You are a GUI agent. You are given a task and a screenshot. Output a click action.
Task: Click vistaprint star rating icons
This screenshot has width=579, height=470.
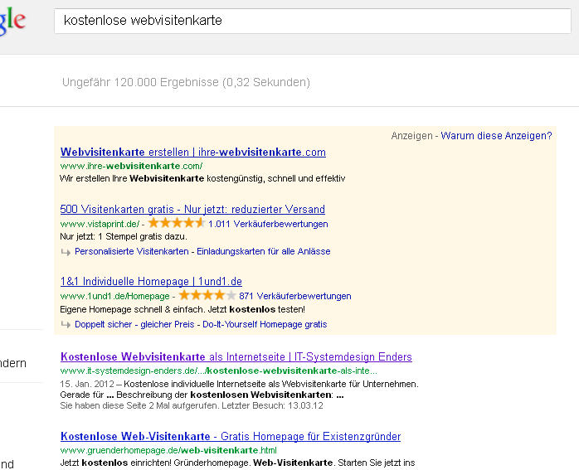point(176,223)
